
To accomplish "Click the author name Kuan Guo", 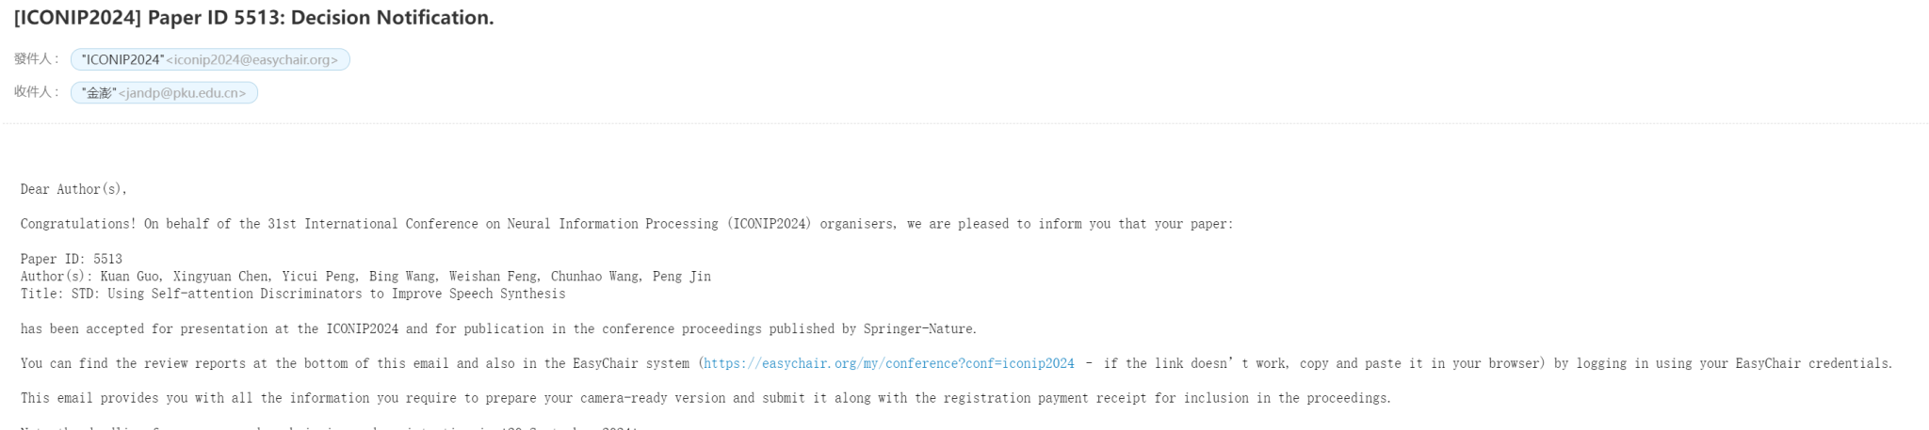I will click(130, 277).
